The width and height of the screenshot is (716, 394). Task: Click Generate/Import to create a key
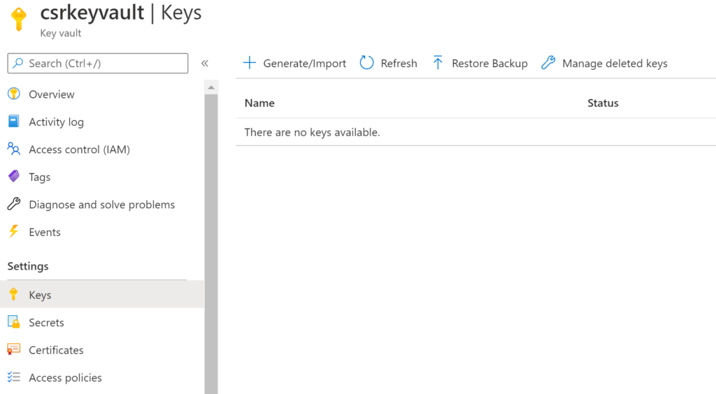294,64
